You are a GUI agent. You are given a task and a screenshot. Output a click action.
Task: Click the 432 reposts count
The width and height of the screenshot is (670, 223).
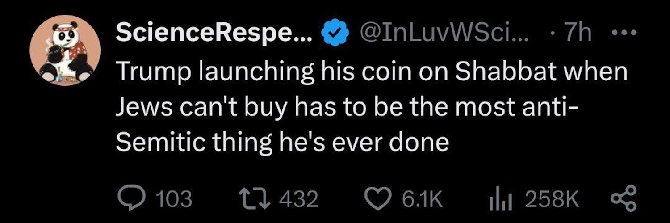tap(298, 199)
